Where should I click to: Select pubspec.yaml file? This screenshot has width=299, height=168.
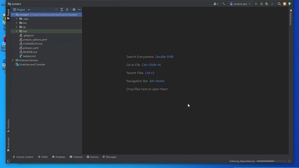click(30, 48)
